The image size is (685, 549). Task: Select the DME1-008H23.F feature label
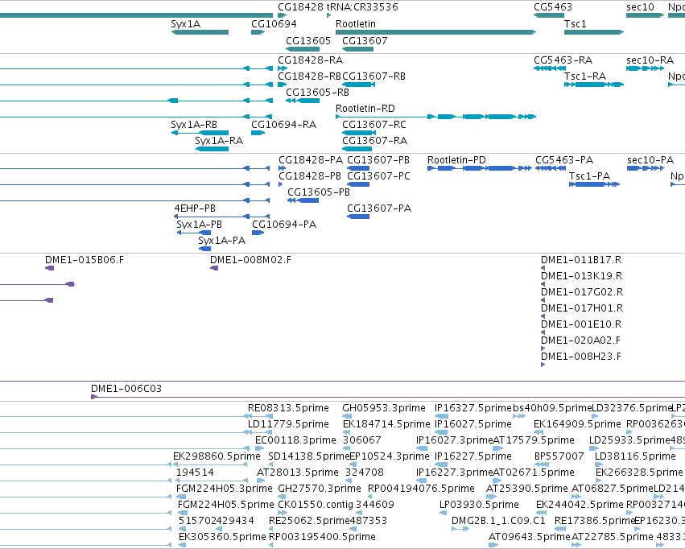581,357
